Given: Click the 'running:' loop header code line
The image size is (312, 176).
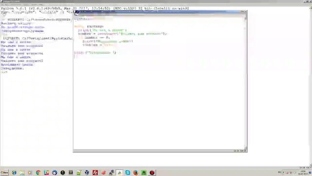Looking at the screenshot, I should tap(89, 26).
